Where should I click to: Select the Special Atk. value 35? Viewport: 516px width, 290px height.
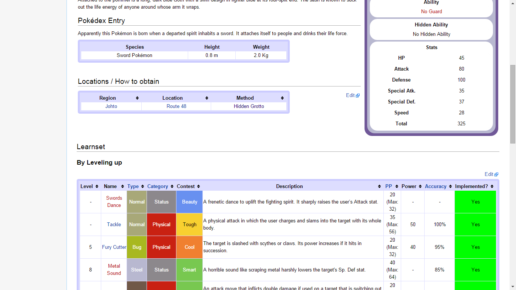tap(462, 91)
